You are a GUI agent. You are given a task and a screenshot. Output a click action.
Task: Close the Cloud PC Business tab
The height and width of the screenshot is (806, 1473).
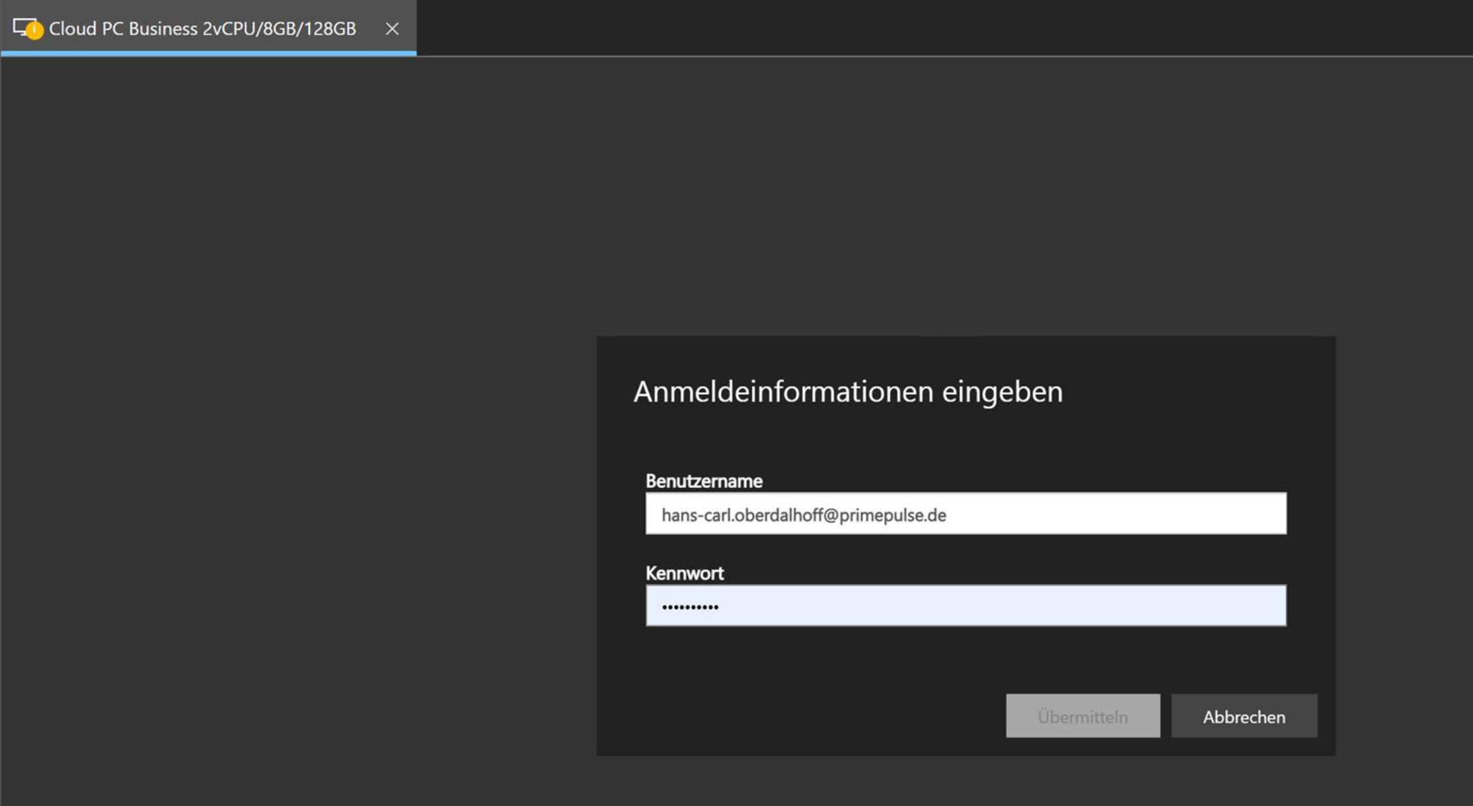[392, 28]
